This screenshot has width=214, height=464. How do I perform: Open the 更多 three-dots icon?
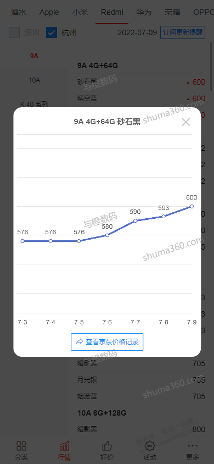(193, 445)
